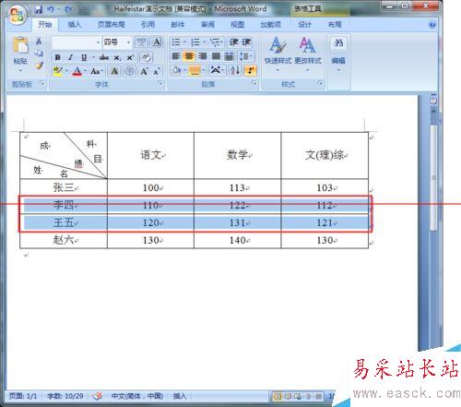Copy the selection
Screen dimensions: 461x407
39,53
